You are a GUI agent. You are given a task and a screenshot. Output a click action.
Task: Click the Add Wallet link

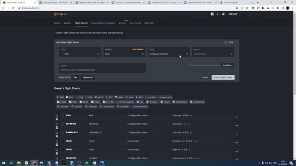click(138, 49)
